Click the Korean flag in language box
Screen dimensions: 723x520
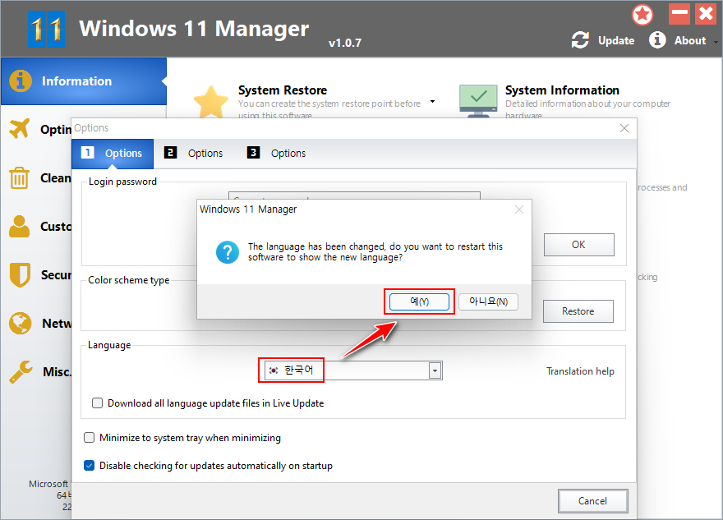tap(274, 370)
